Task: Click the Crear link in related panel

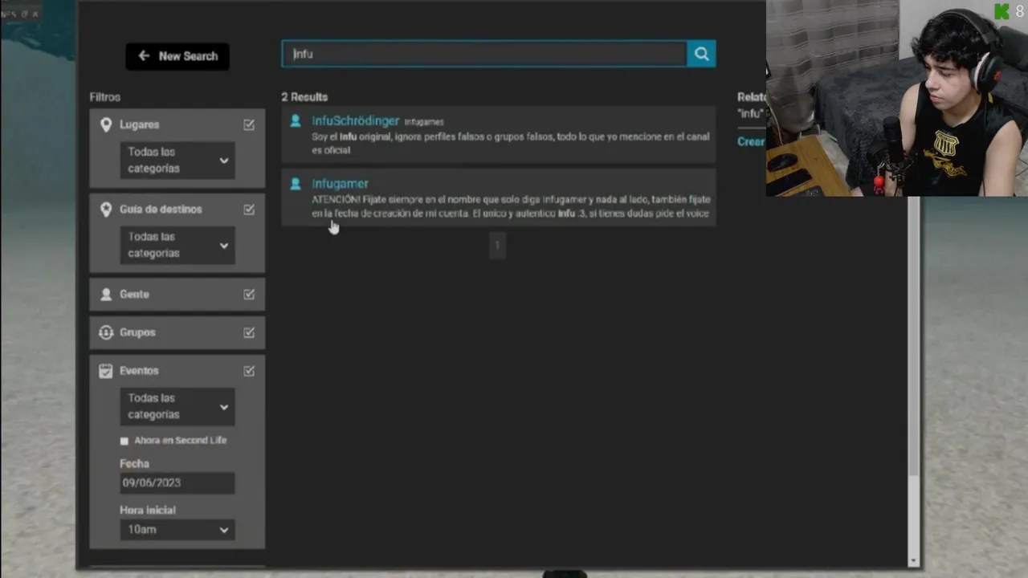Action: coord(751,141)
